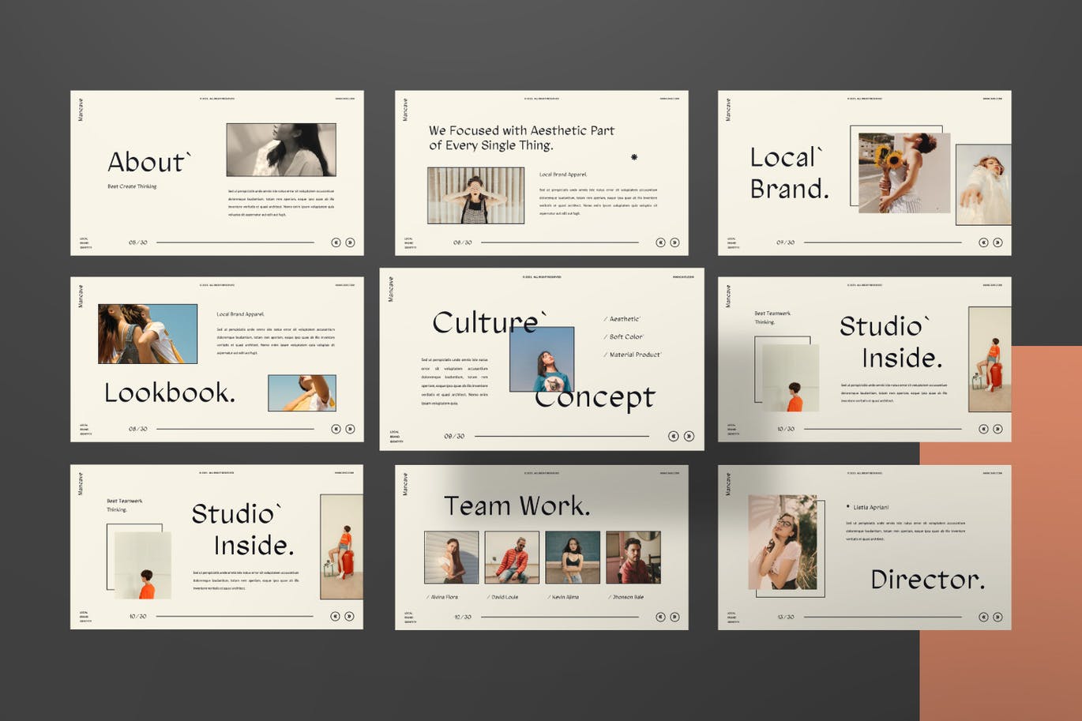Viewport: 1082px width, 721px height.
Task: Choose the 'Aesthetic' list item
Action: click(x=624, y=319)
